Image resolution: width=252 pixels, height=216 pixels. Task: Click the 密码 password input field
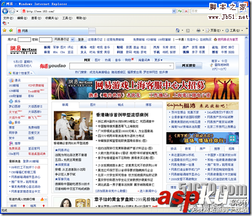(46, 39)
